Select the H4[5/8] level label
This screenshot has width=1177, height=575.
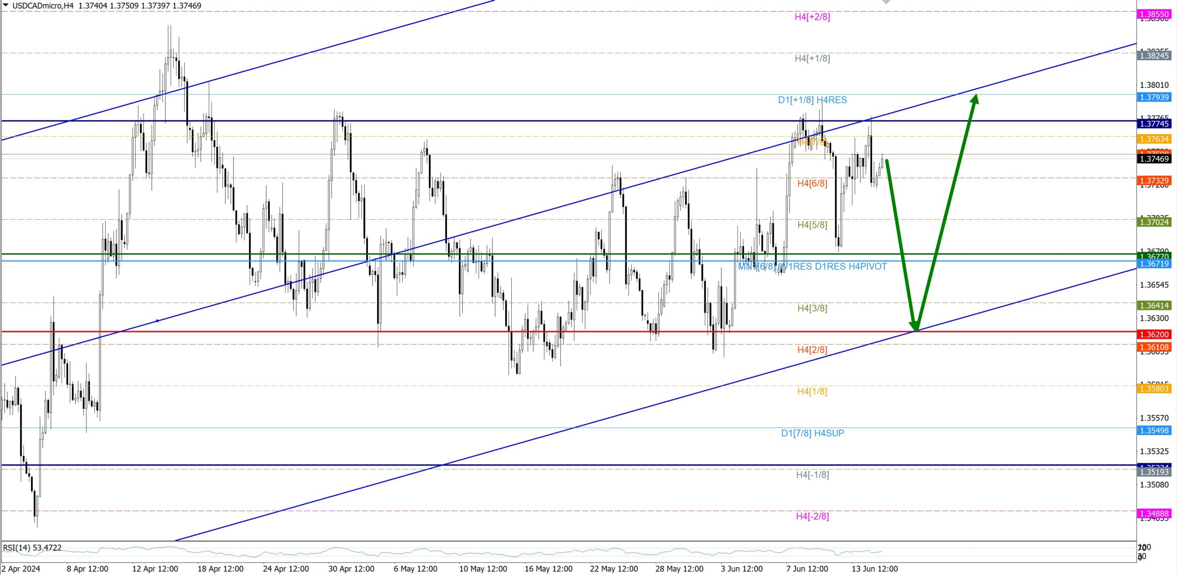(x=812, y=225)
